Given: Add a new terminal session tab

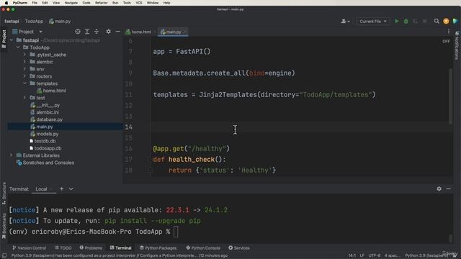Looking at the screenshot, I should [61, 188].
